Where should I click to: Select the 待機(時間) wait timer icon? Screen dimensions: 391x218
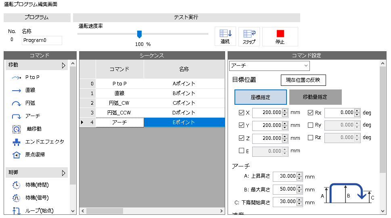tap(16, 185)
